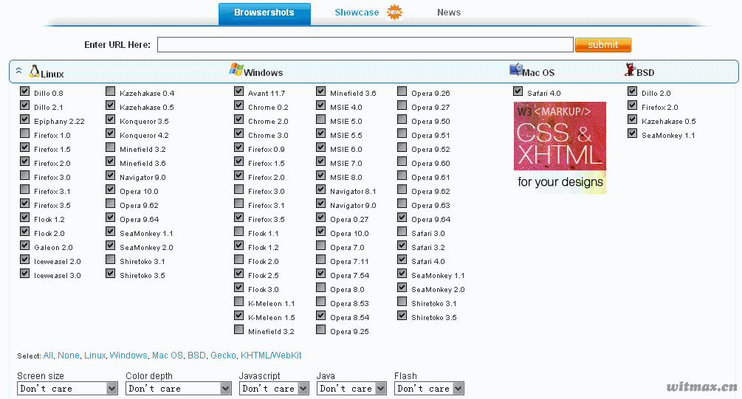The height and width of the screenshot is (399, 742).
Task: Select Windows browsers link
Action: click(128, 355)
